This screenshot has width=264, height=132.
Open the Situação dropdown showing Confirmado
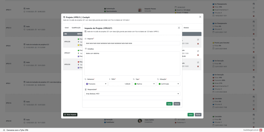click(168, 84)
